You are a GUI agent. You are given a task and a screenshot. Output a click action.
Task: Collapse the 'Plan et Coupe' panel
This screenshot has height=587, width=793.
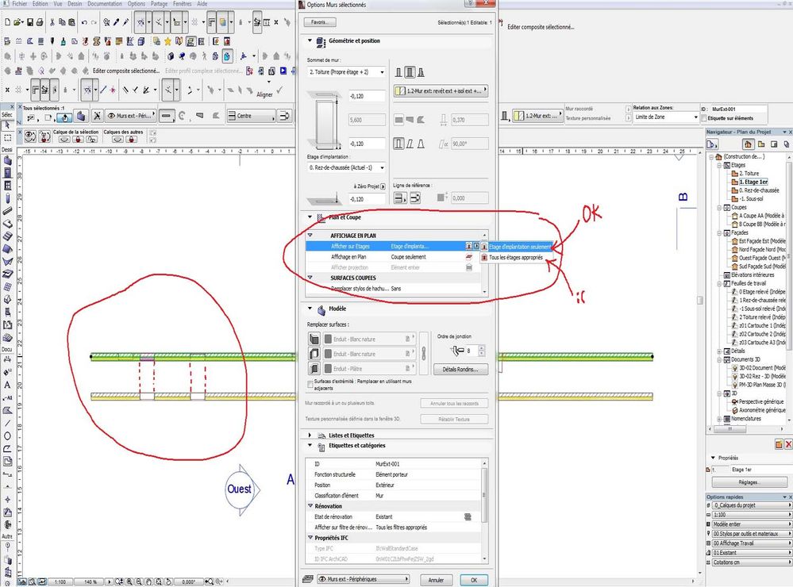[310, 217]
